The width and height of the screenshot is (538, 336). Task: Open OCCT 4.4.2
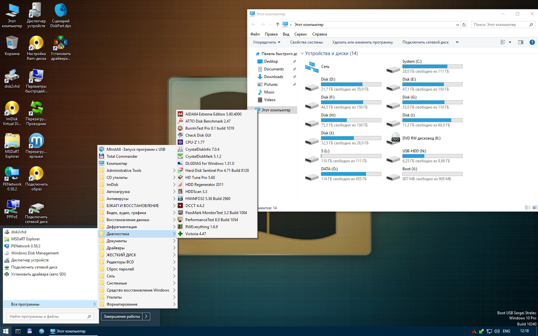[217, 206]
